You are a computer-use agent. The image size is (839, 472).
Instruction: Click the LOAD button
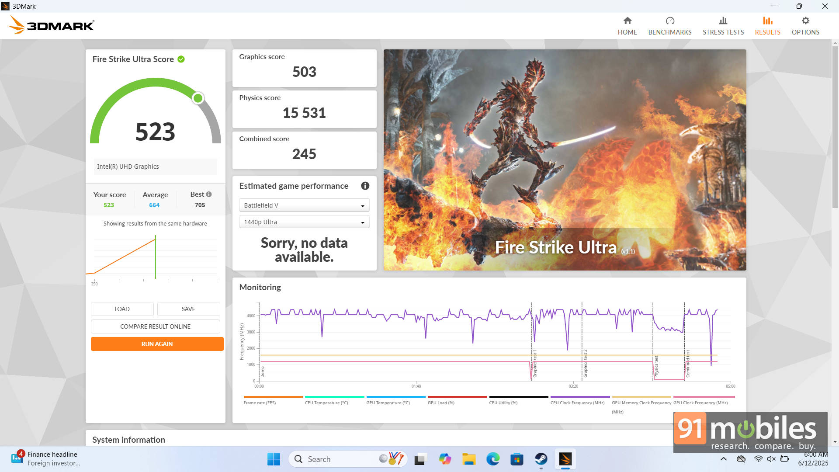(x=122, y=309)
